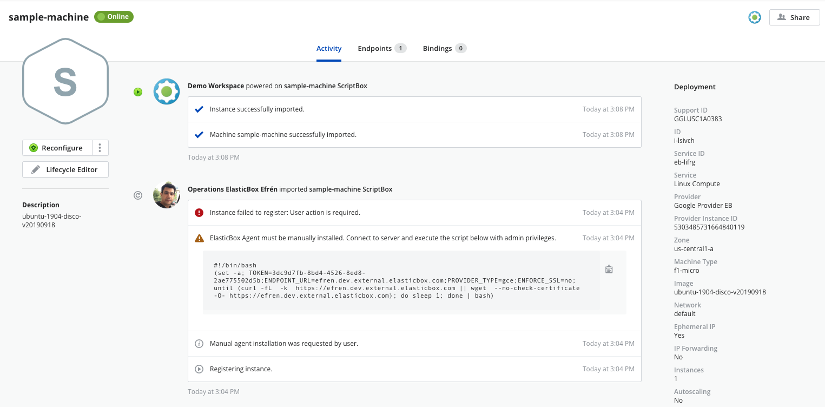Click the bash script code block
The height and width of the screenshot is (407, 825).
pos(401,280)
